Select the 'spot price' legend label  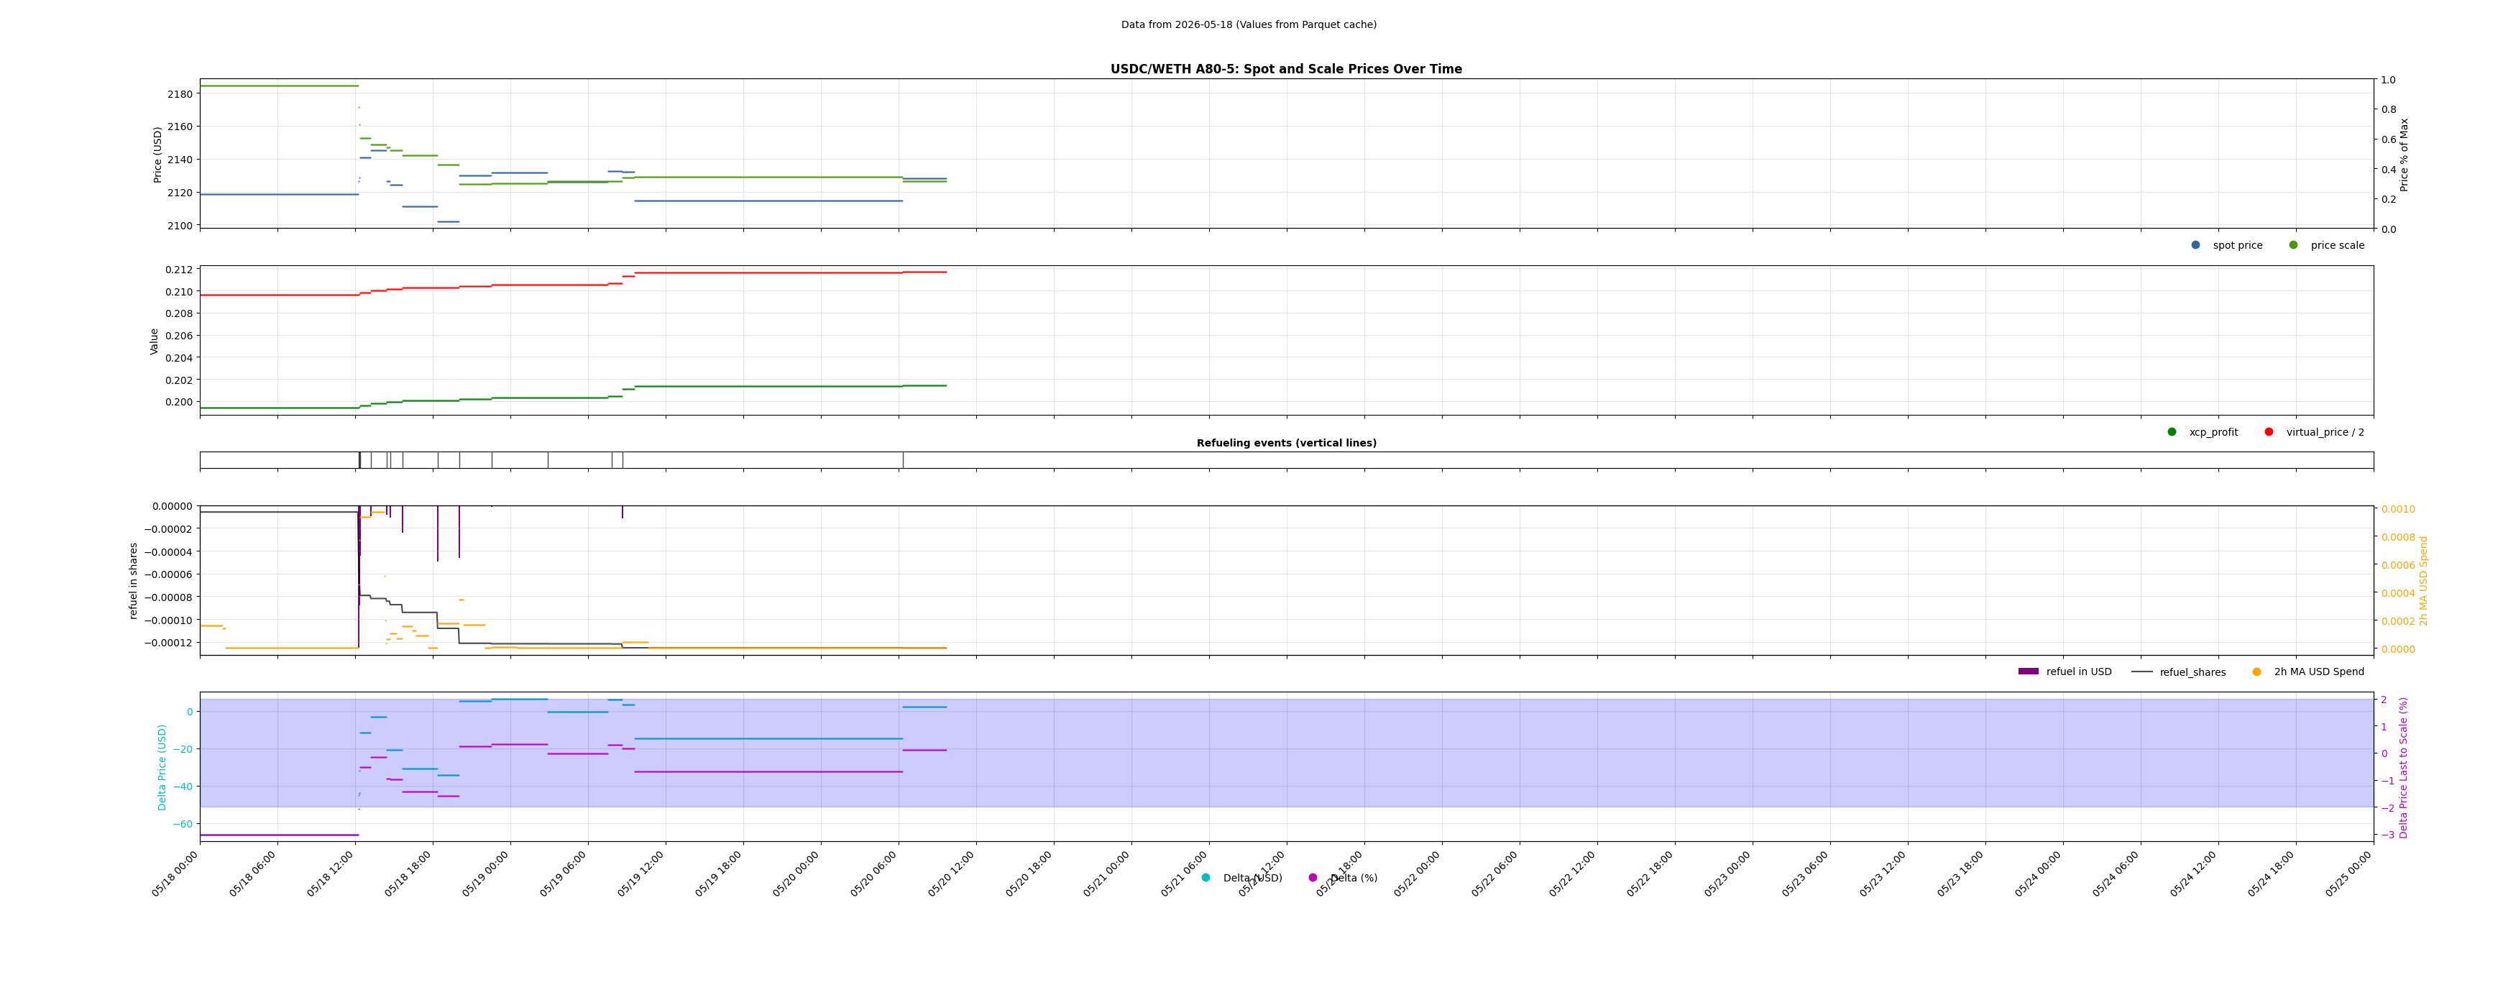[2237, 245]
